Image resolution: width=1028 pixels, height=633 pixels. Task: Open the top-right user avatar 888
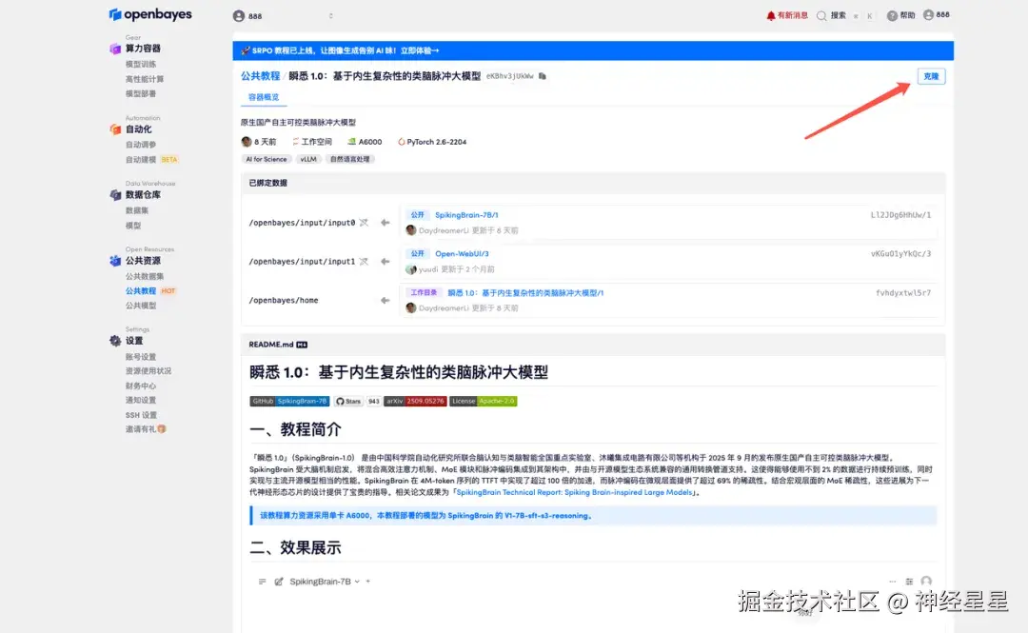pyautogui.click(x=937, y=15)
